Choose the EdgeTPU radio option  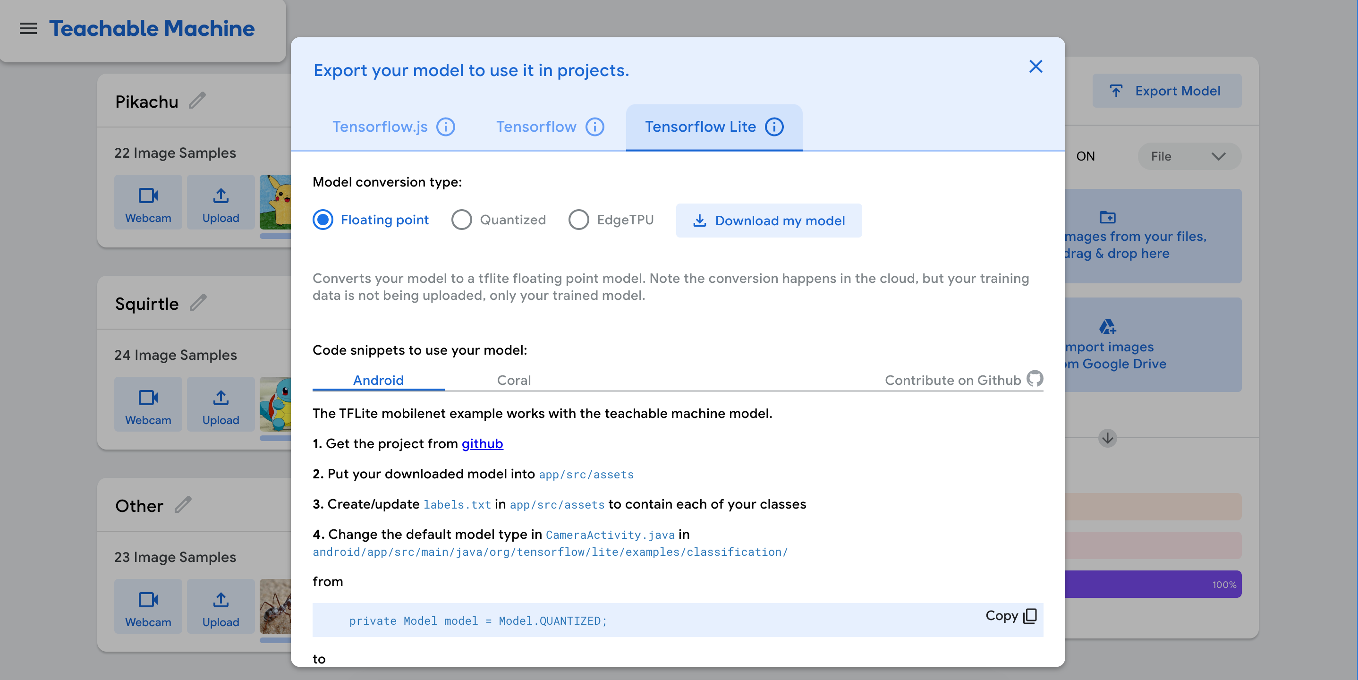coord(578,220)
